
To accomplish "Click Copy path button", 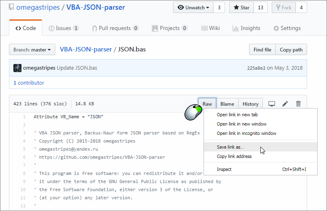I will click(x=291, y=49).
